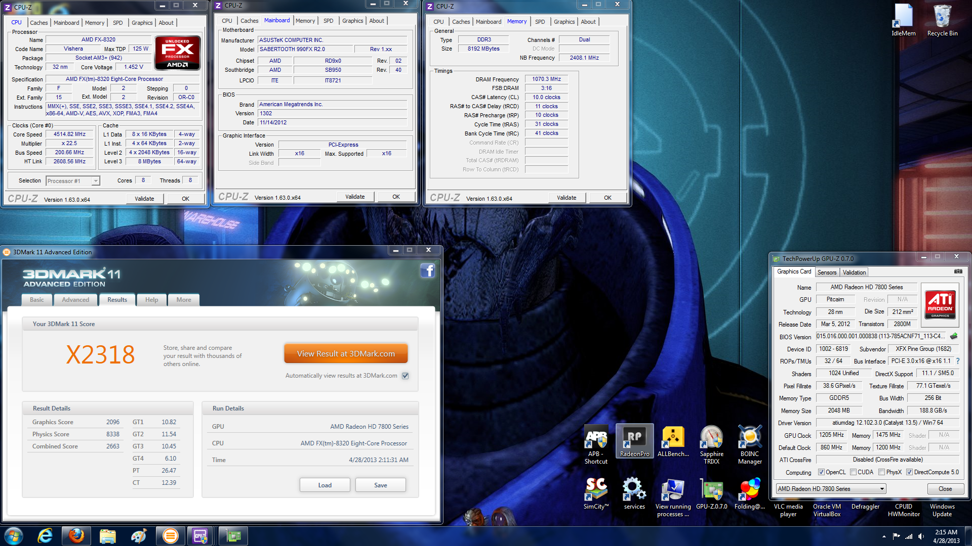
Task: Uncheck Automatically view results at 3DMark.com
Action: pos(405,376)
